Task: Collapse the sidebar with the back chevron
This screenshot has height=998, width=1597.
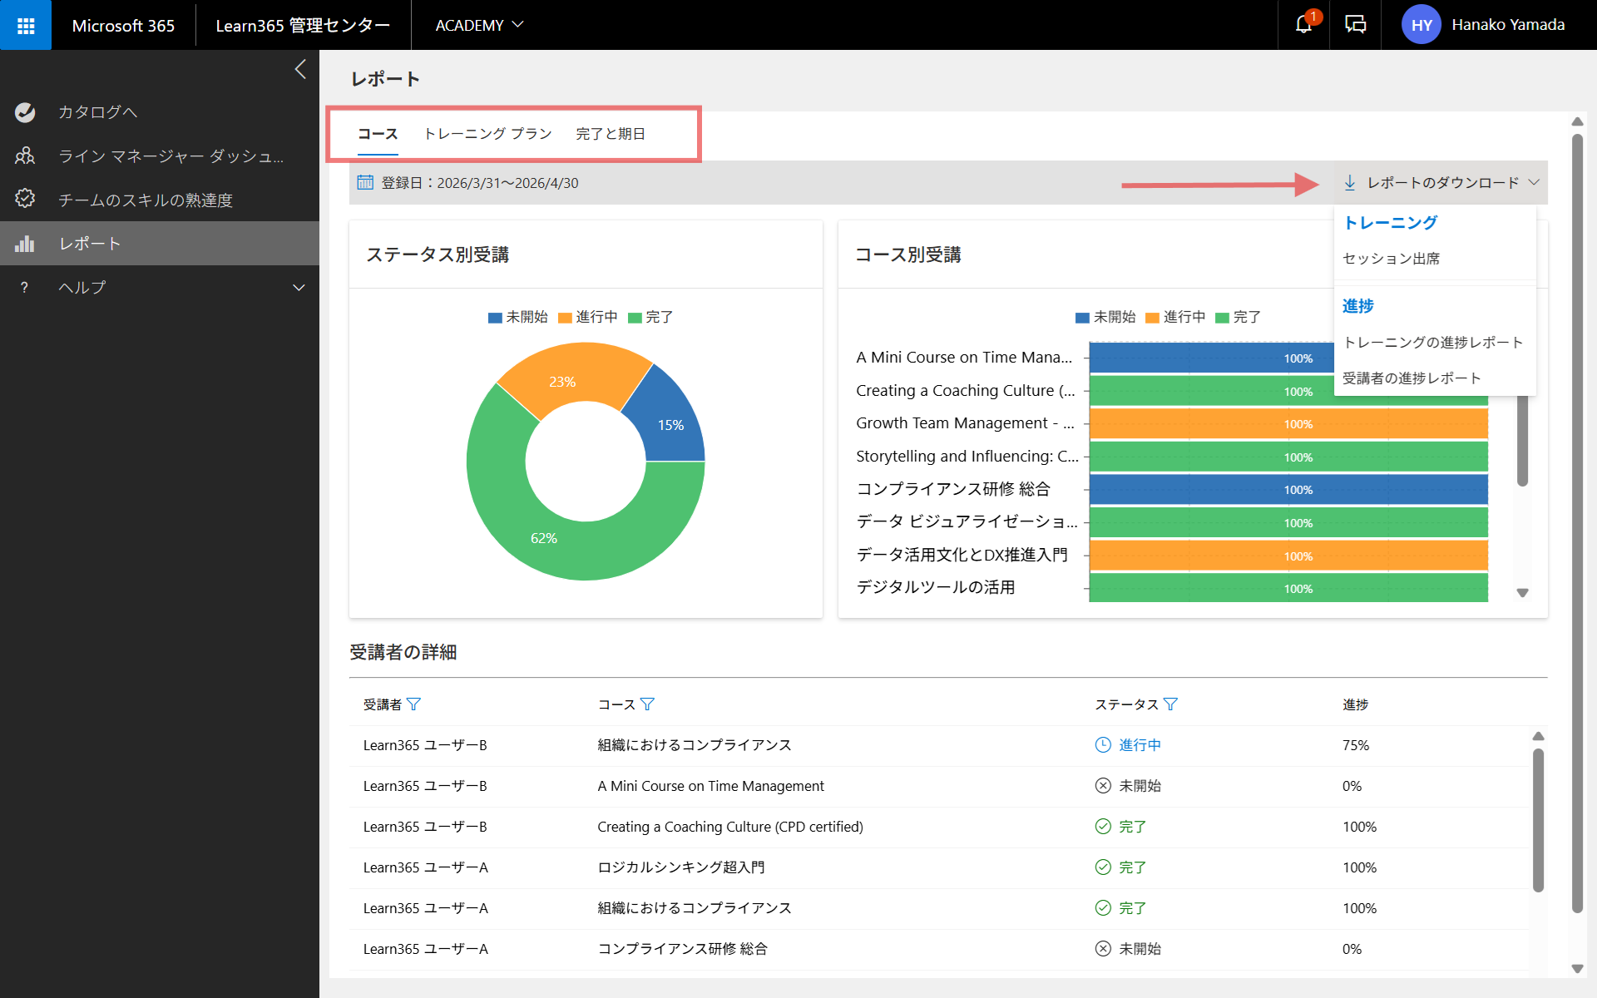Action: 300,69
